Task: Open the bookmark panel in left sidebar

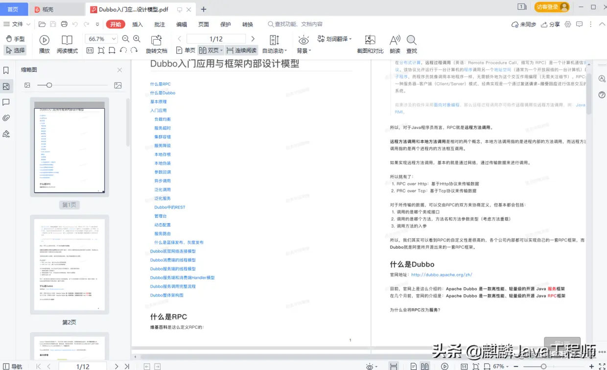Action: (x=6, y=70)
